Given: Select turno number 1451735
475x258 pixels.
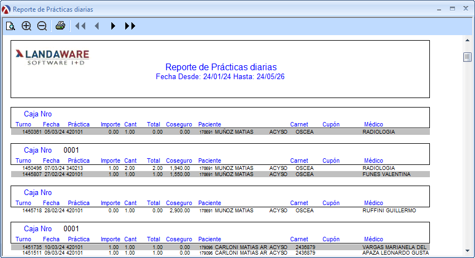Looking at the screenshot, I should pyautogui.click(x=32, y=247).
